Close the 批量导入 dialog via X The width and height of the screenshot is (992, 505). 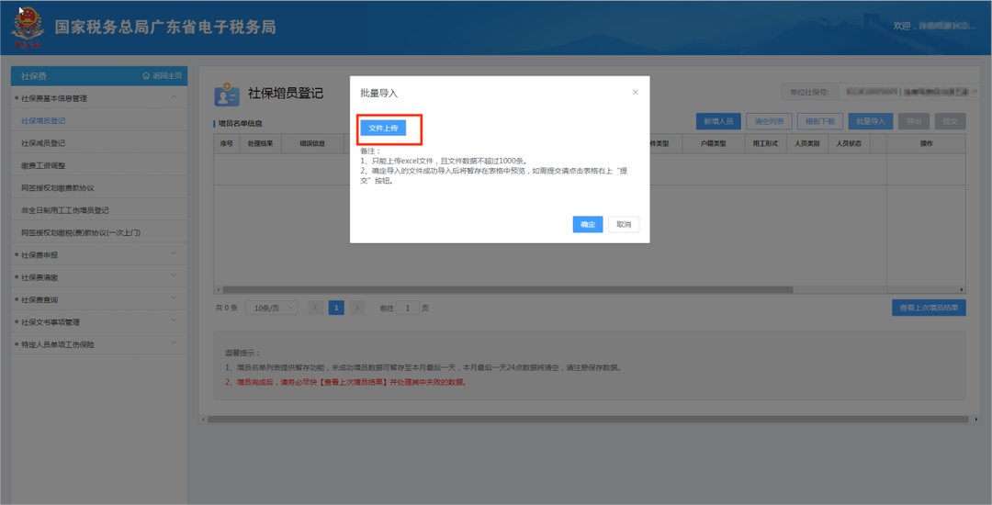(x=636, y=93)
